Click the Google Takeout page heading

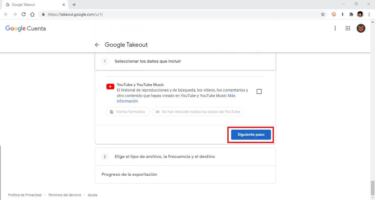[x=126, y=45]
